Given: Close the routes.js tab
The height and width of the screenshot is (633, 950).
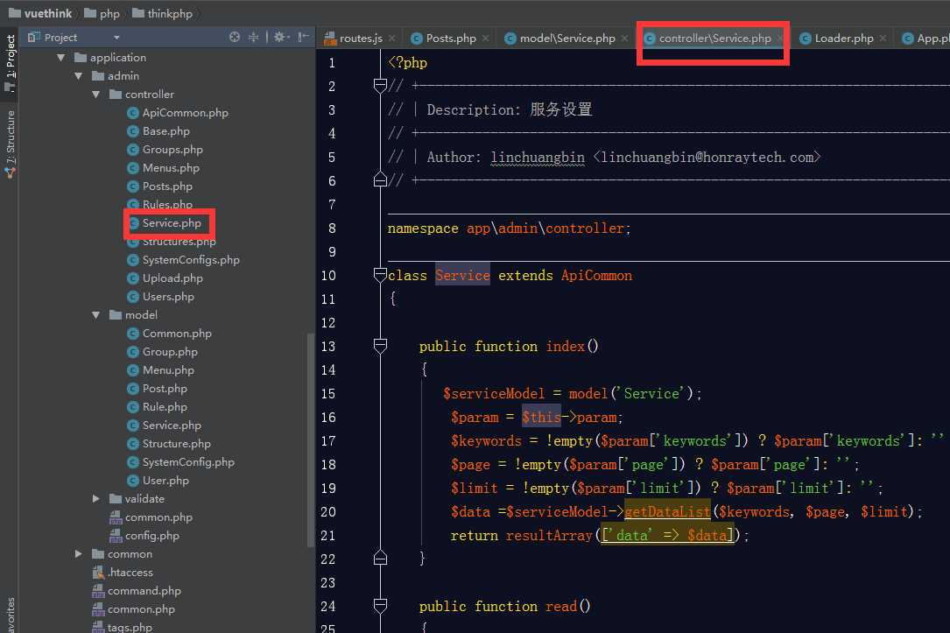Looking at the screenshot, I should (392, 39).
